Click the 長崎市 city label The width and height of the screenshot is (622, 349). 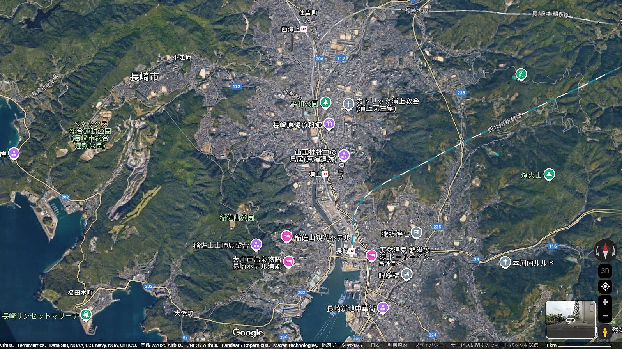pyautogui.click(x=144, y=77)
